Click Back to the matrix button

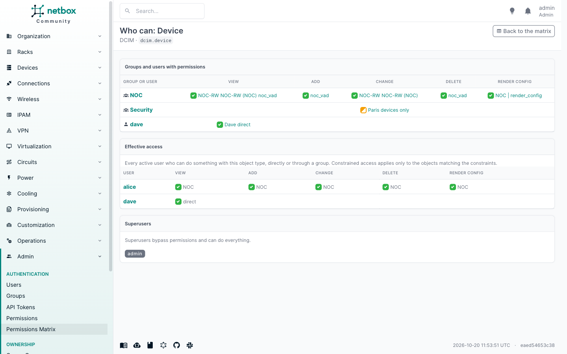click(524, 31)
